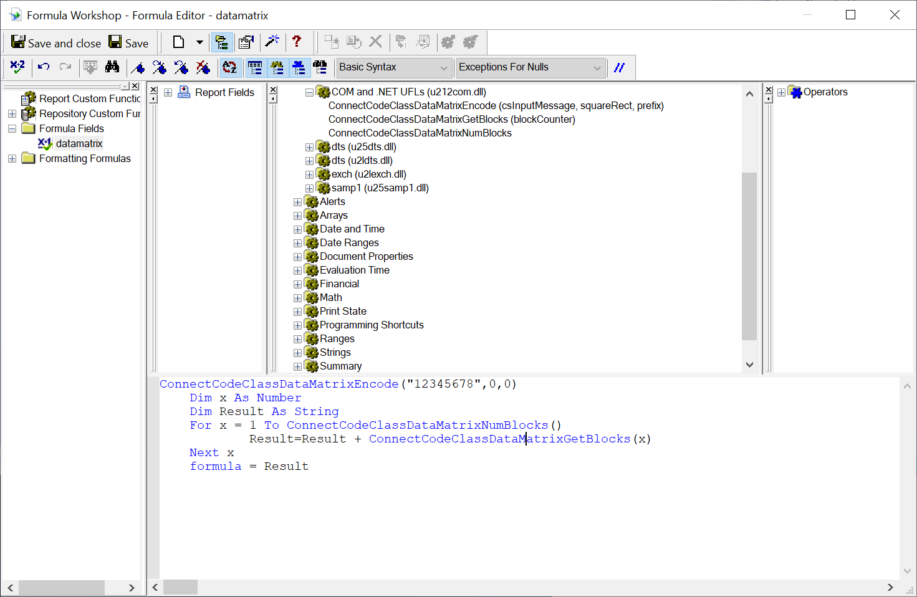Expand the dts (u2ldts.dll) node
This screenshot has width=917, height=597.
coord(309,161)
